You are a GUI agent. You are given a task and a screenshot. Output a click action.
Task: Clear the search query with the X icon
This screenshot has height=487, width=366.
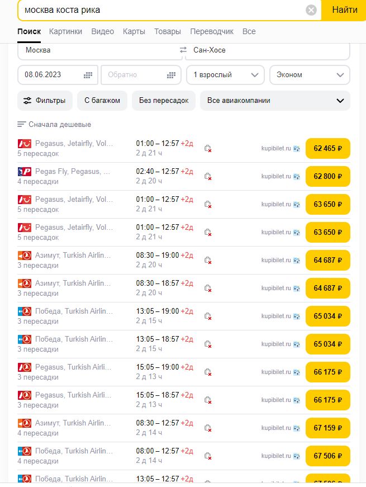pos(311,10)
